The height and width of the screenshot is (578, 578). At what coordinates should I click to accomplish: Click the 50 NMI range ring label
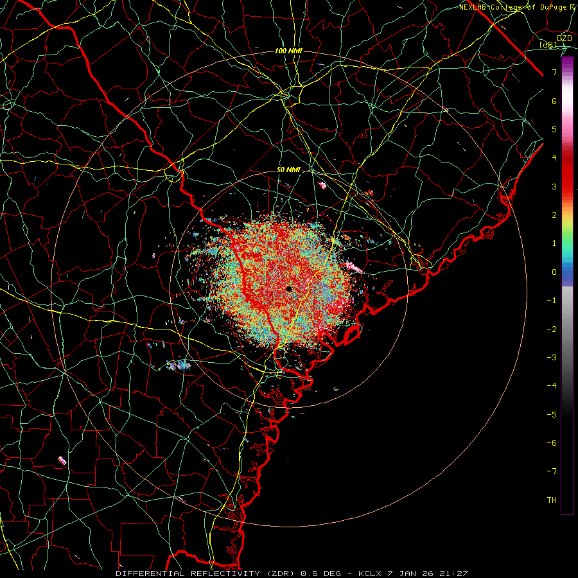(x=288, y=170)
